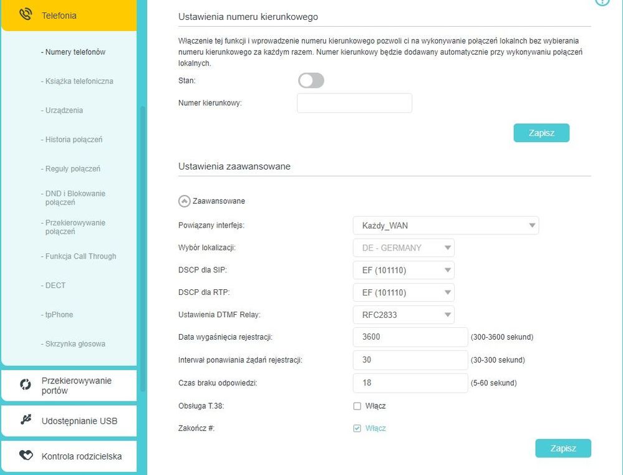623x475 pixels.
Task: Save area code settings with Zapisz
Action: (541, 133)
